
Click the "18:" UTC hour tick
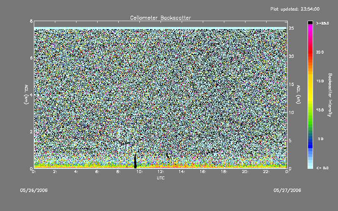coord(224,172)
